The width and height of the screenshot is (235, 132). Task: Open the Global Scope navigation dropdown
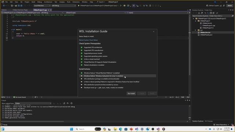(95, 13)
